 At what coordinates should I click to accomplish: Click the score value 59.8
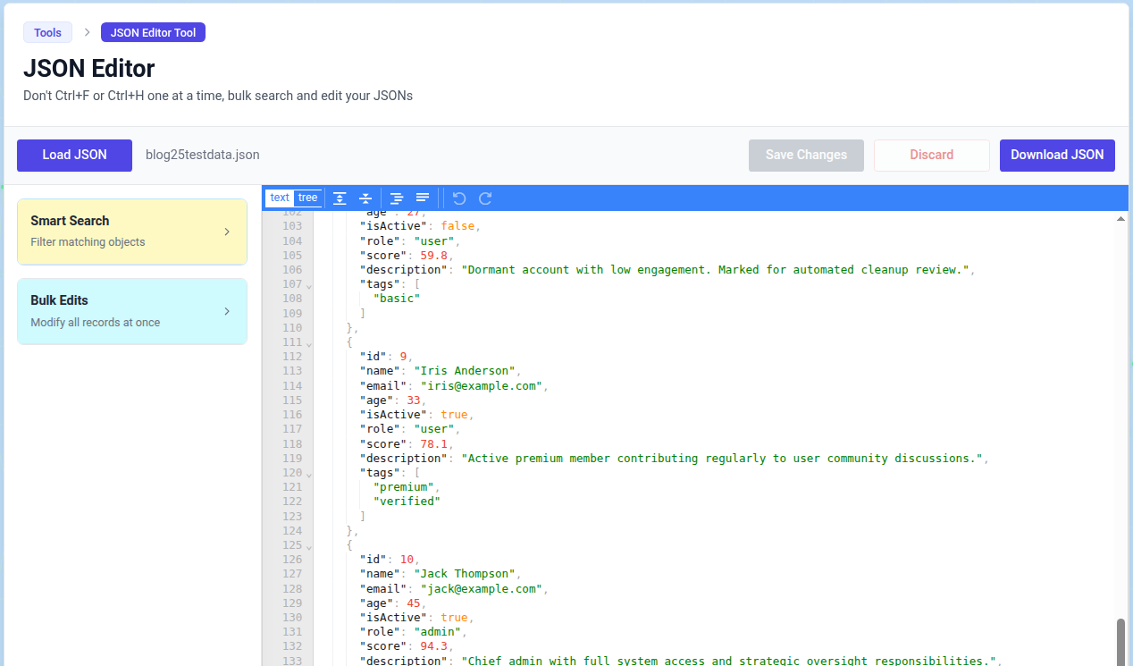[x=434, y=255]
